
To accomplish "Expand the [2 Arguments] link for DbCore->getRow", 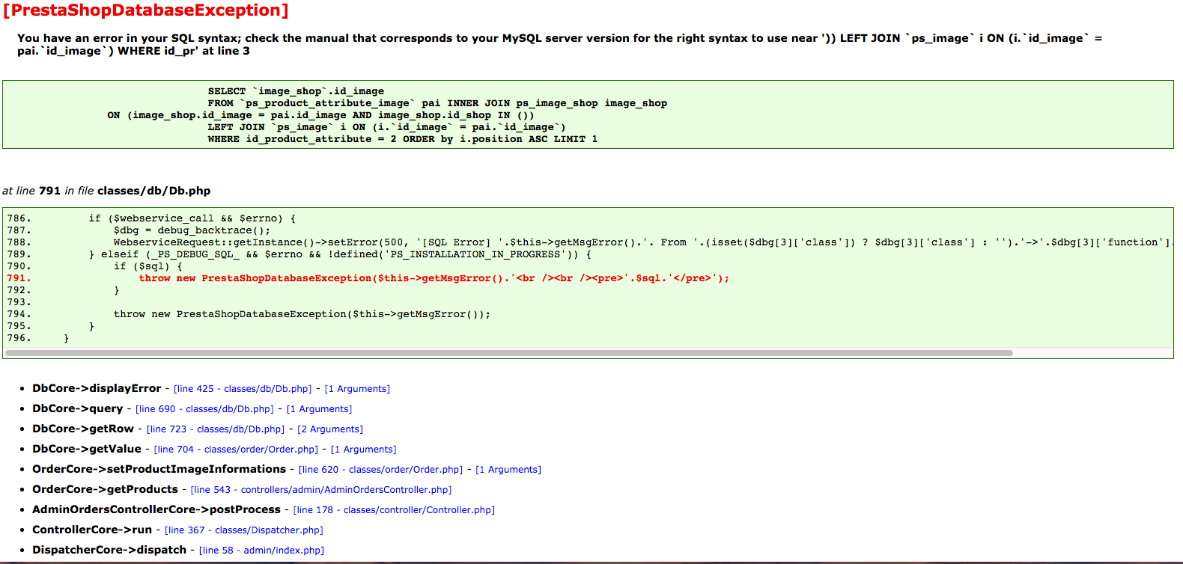I will coord(330,429).
